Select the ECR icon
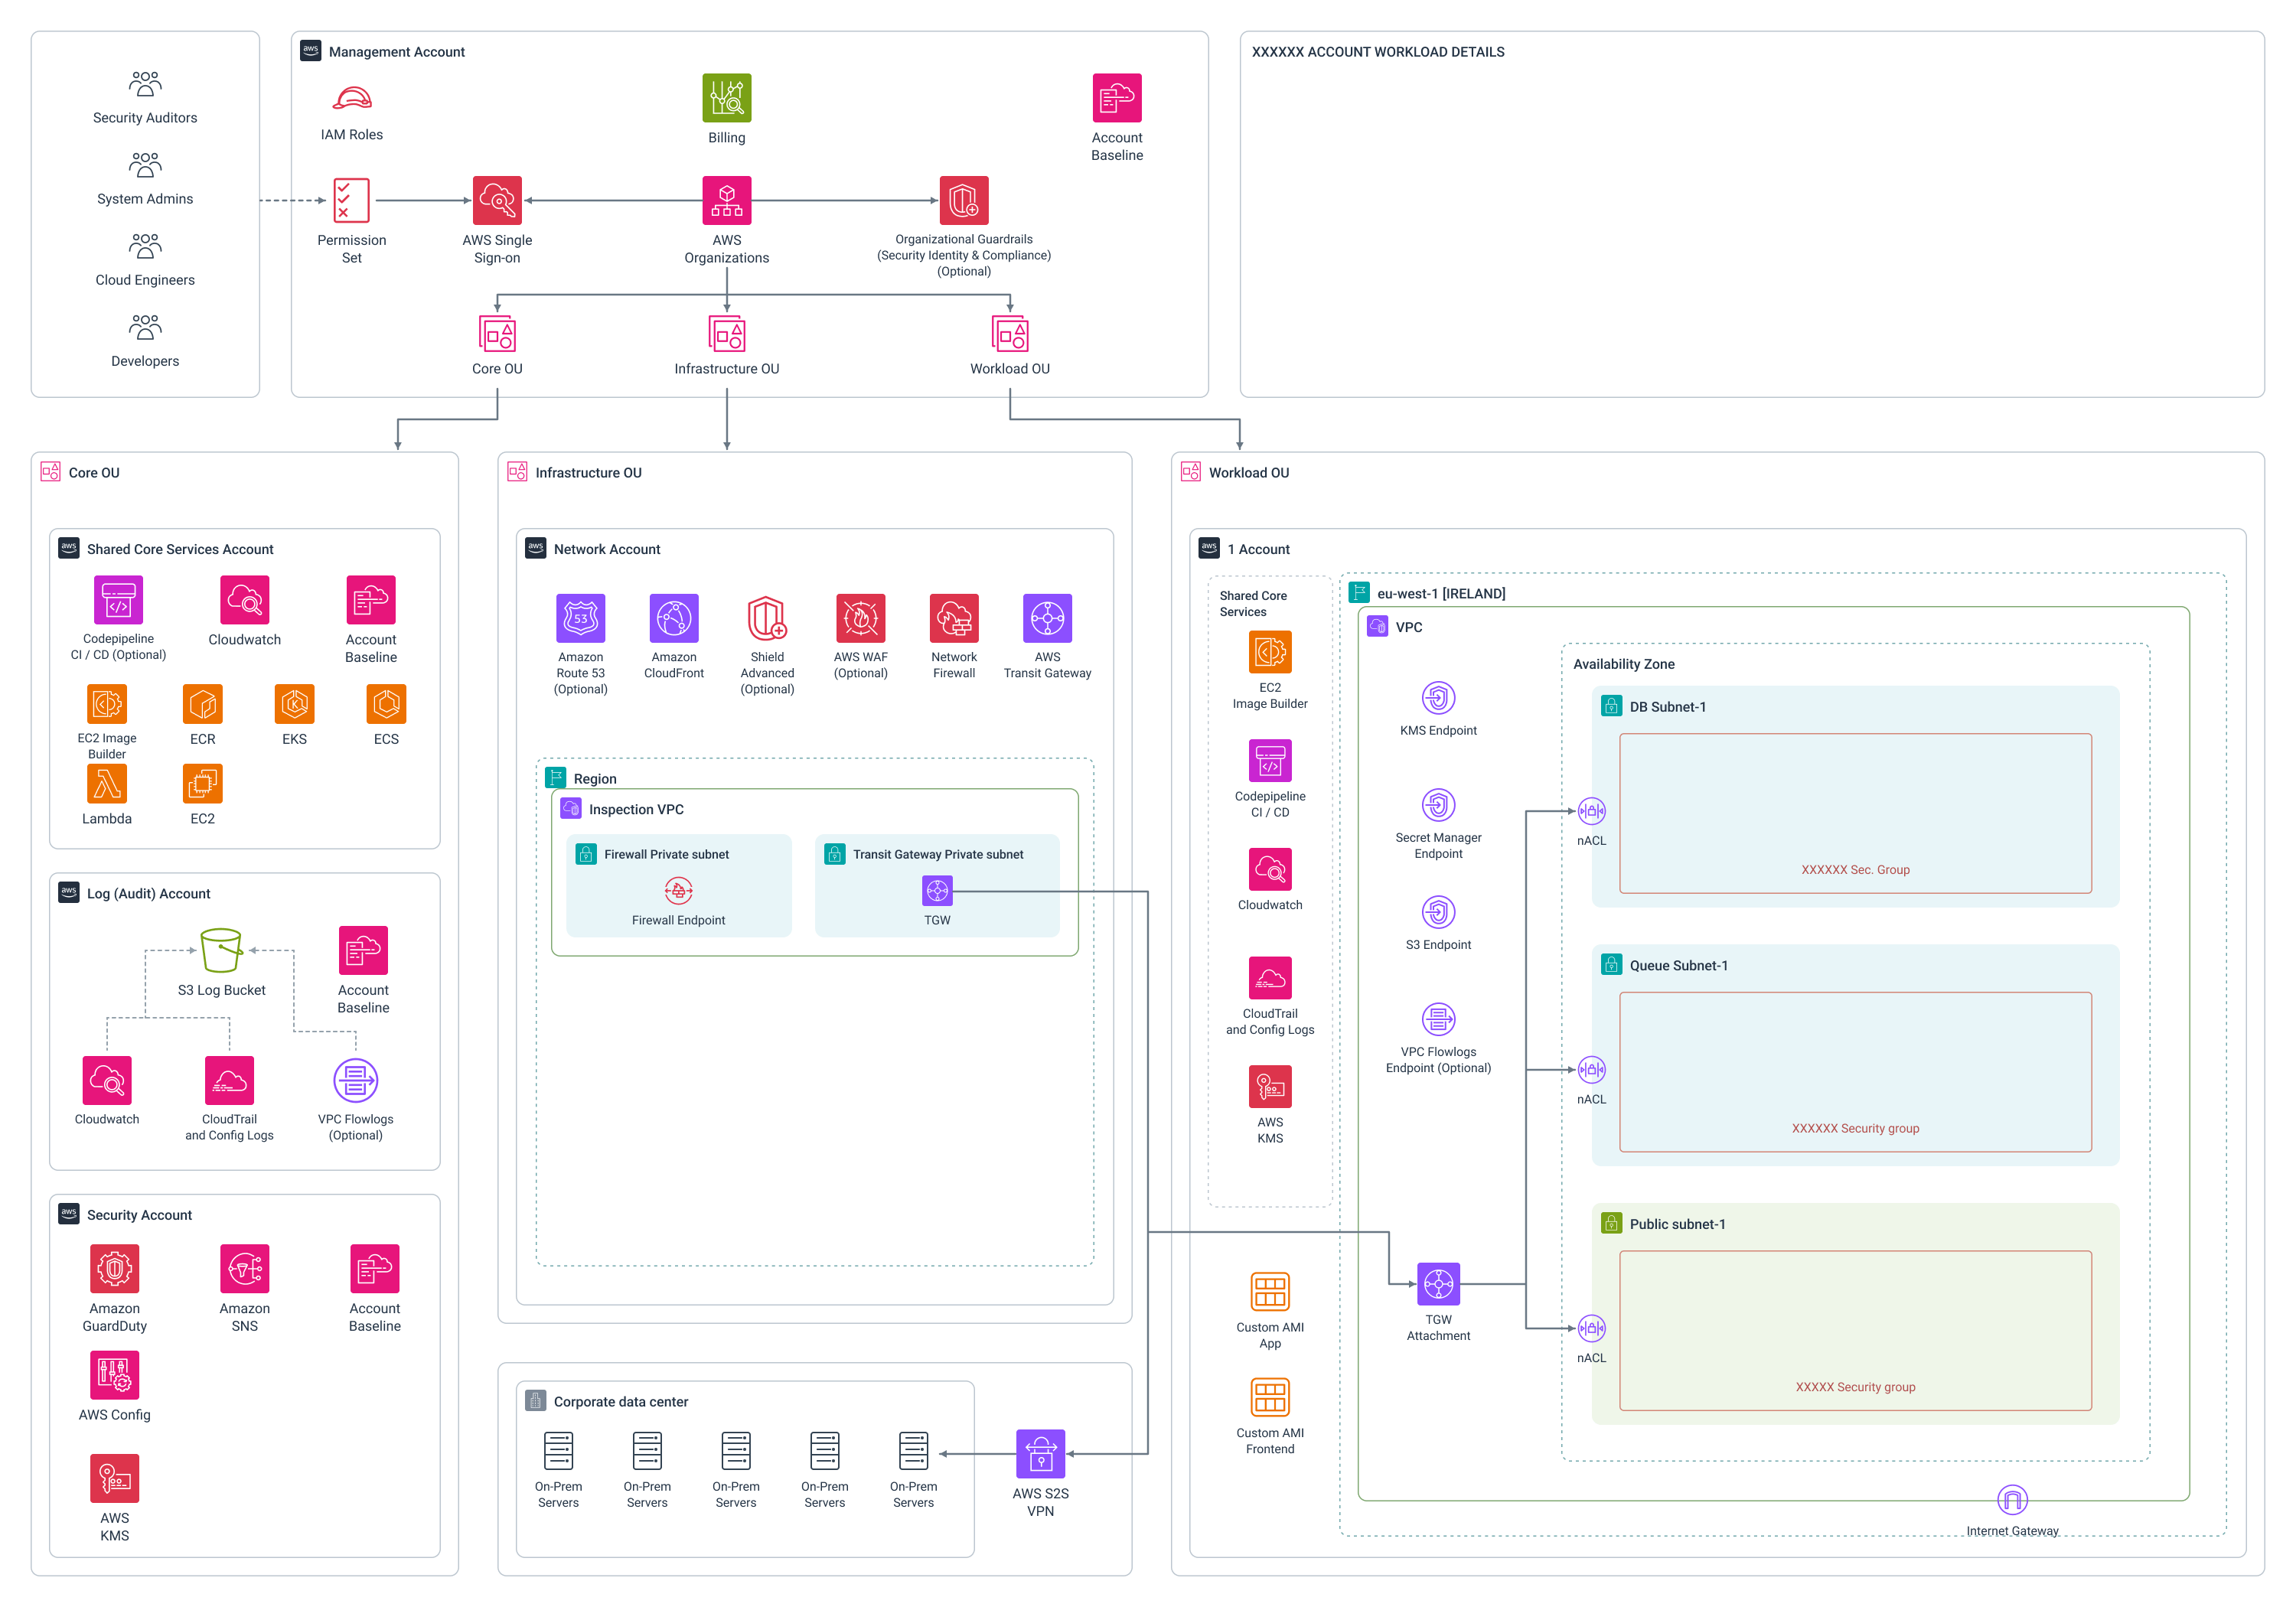 [x=203, y=704]
